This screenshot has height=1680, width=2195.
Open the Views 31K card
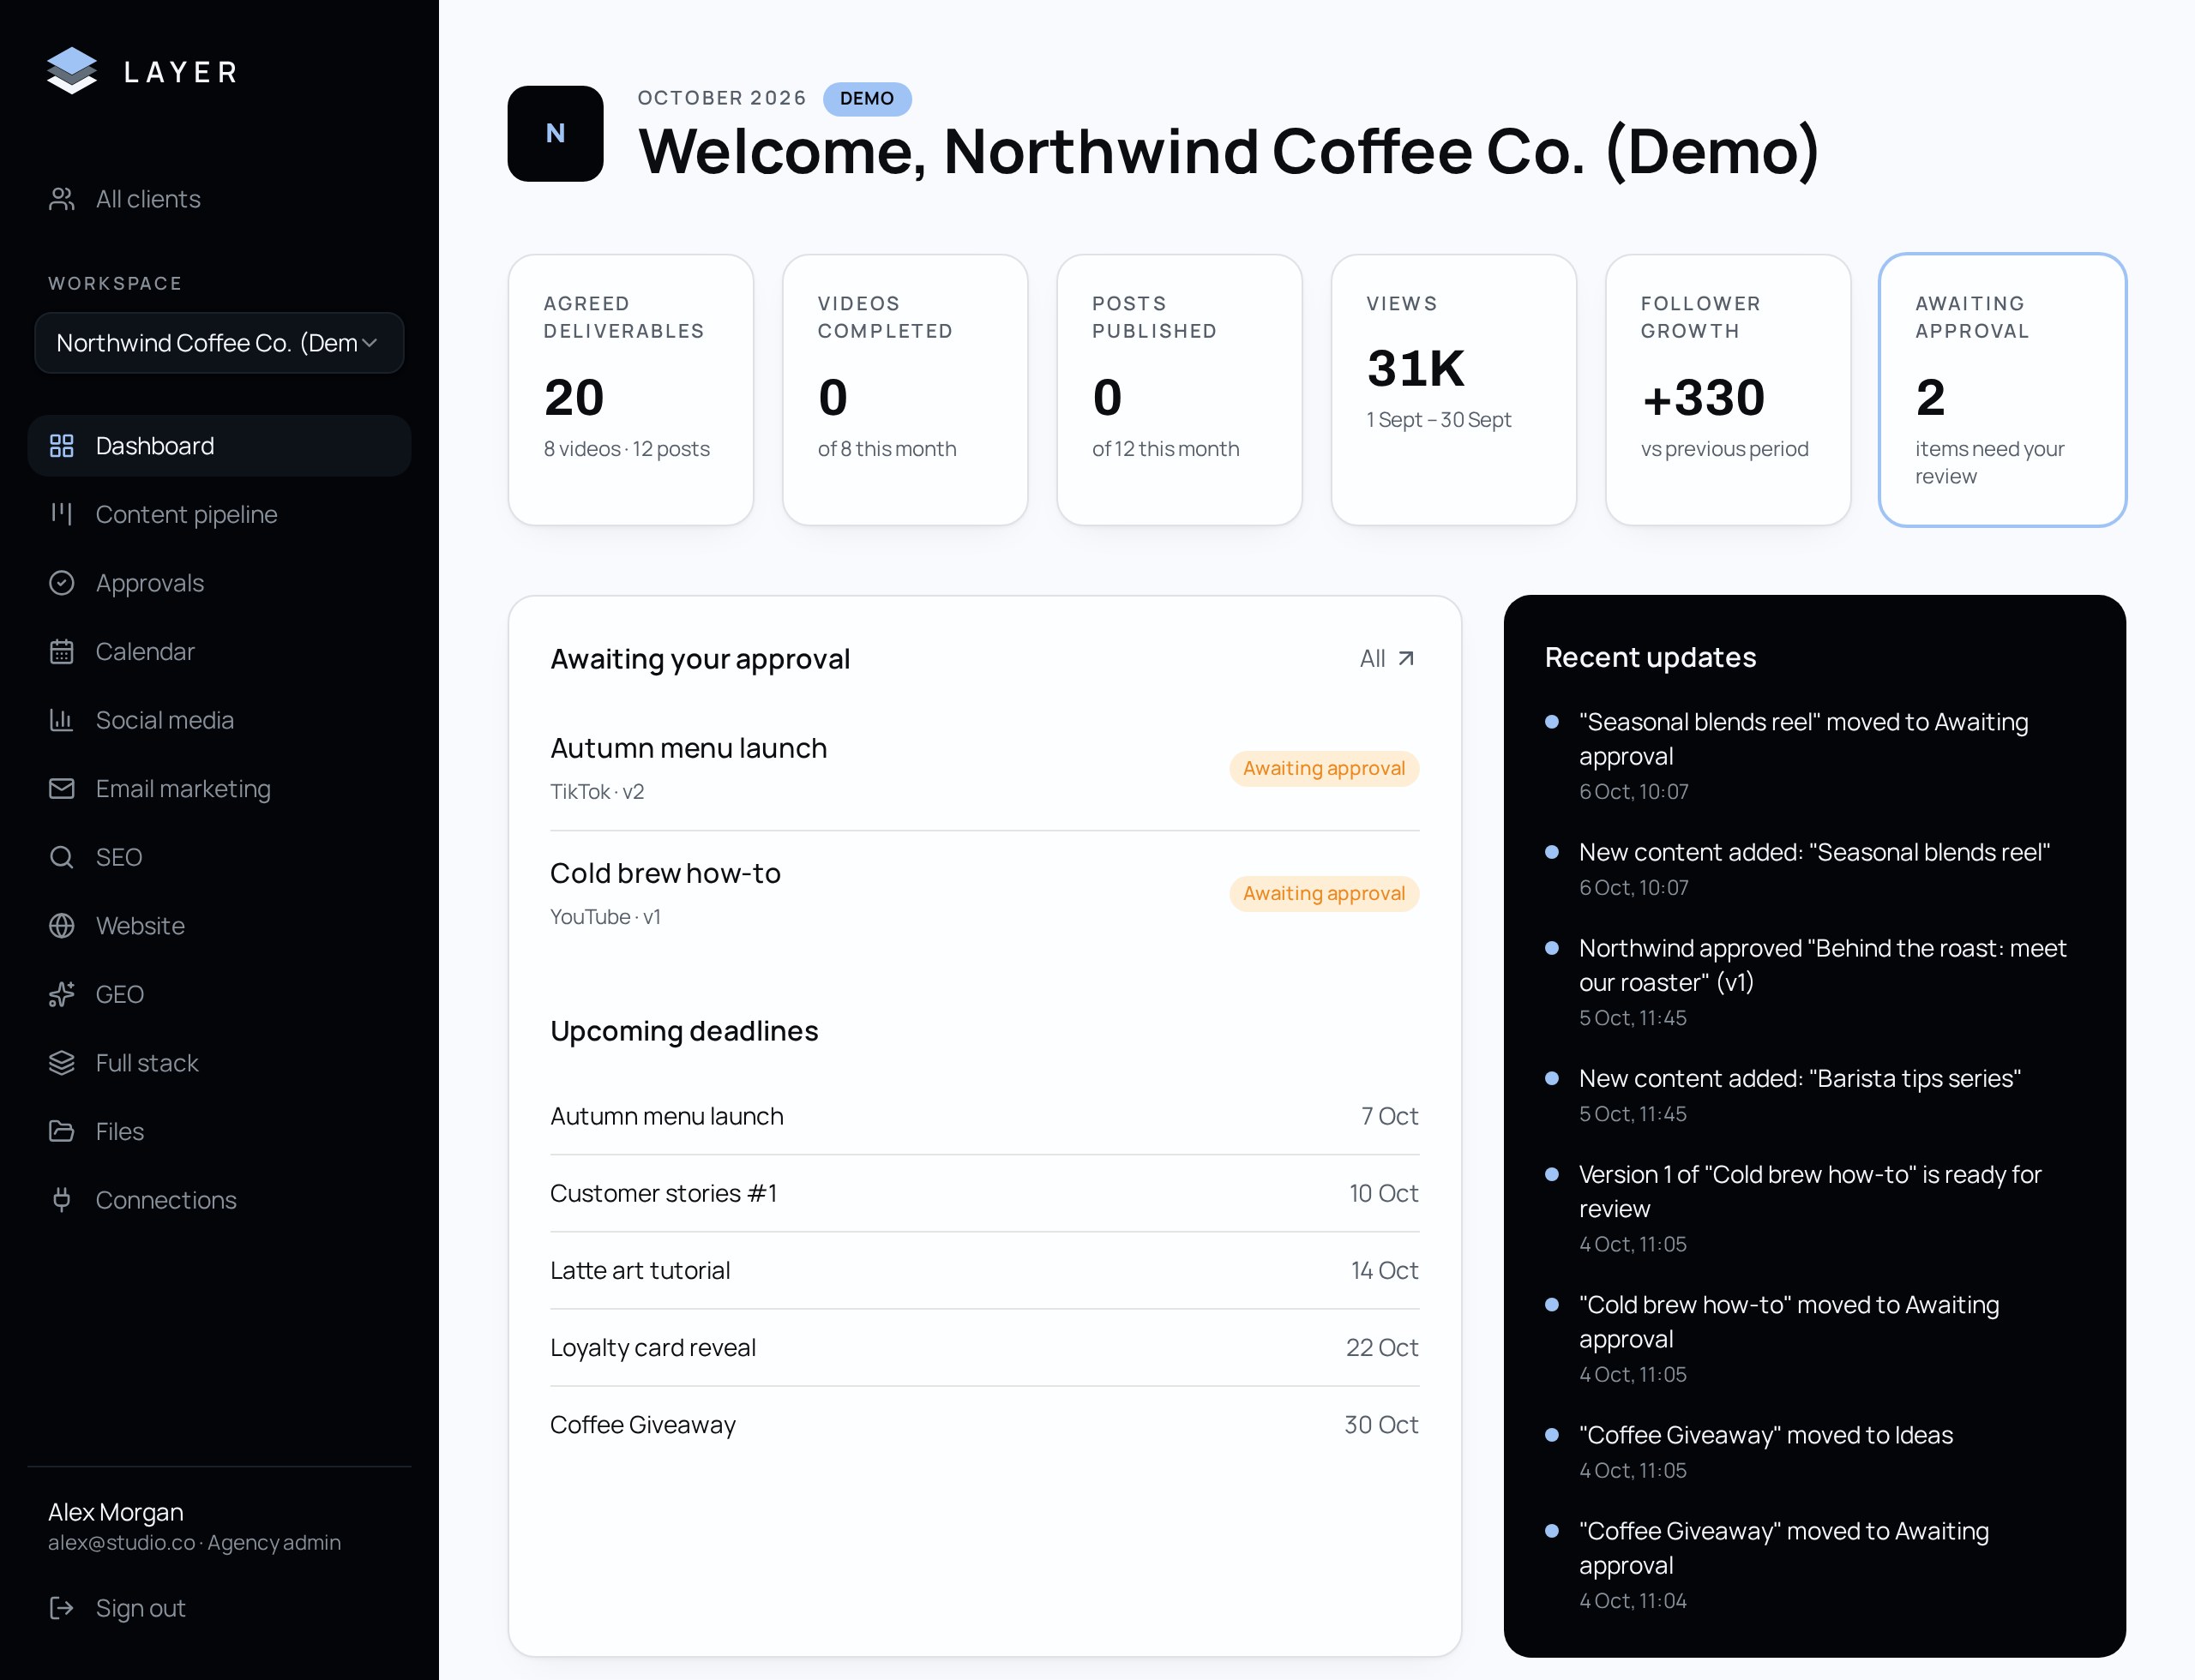(1453, 390)
